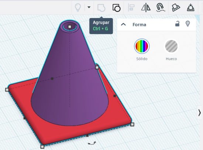Click the Hueco label
Image resolution: width=203 pixels, height=150 pixels.
171,59
